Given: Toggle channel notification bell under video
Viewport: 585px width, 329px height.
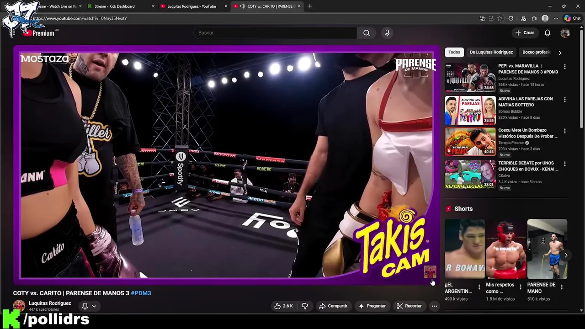Looking at the screenshot, I should tap(85, 306).
